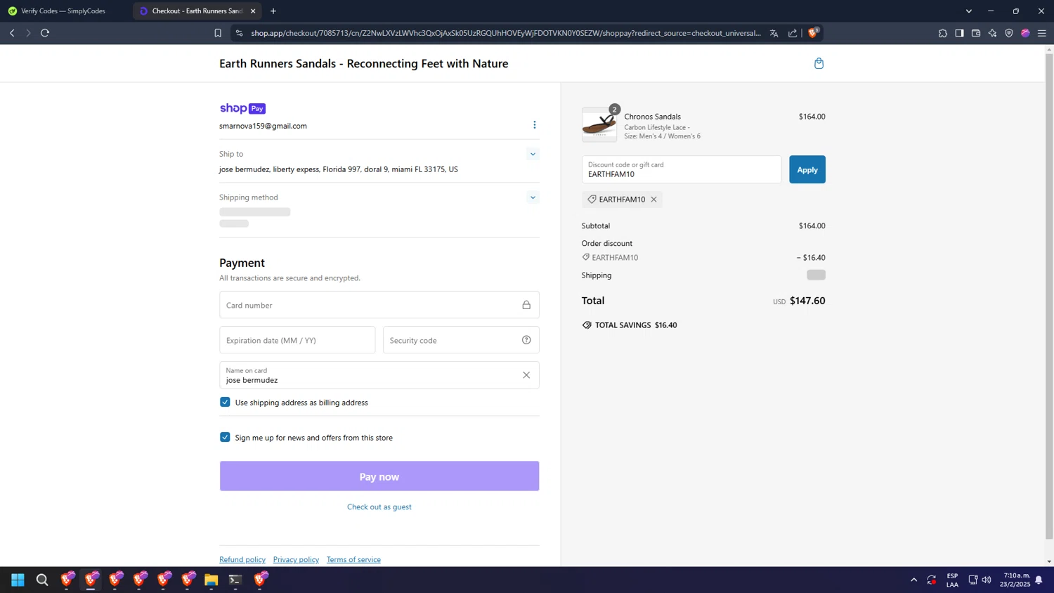Image resolution: width=1054 pixels, height=593 pixels.
Task: Apply the discount code
Action: coord(807,169)
